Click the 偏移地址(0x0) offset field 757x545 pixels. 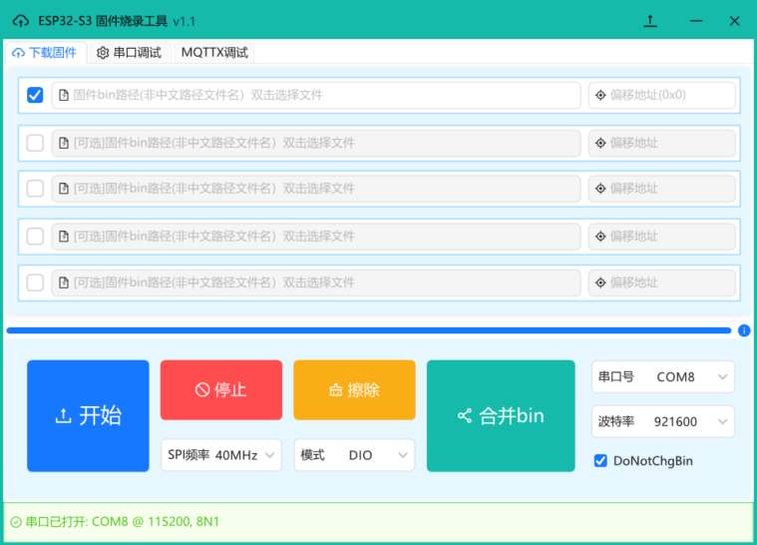coord(662,95)
